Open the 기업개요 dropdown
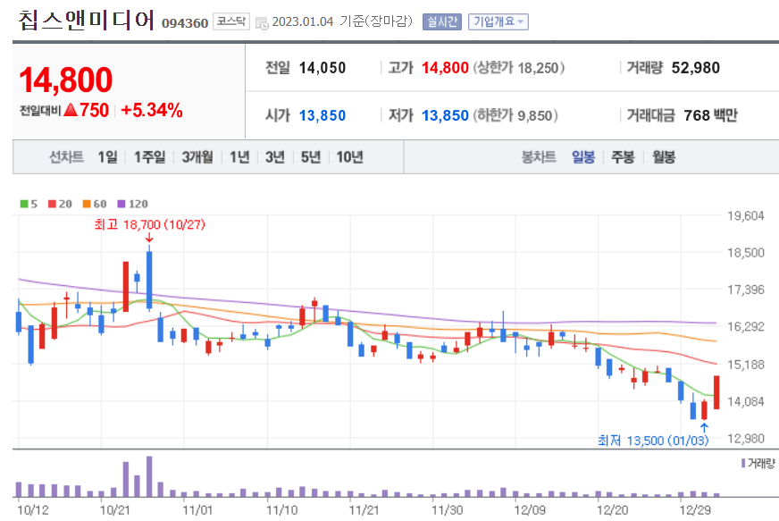Image resolution: width=779 pixels, height=521 pixels. point(498,21)
